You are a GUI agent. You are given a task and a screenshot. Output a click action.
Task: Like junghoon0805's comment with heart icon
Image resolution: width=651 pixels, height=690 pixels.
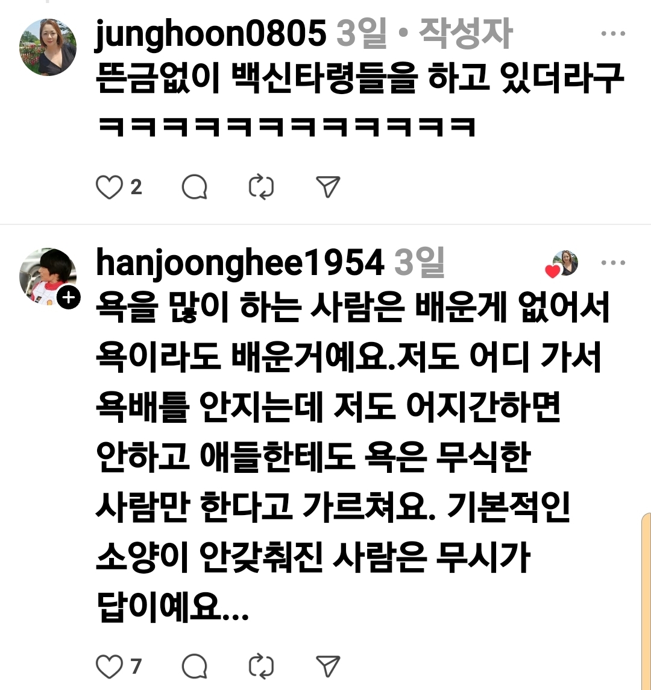pos(109,187)
